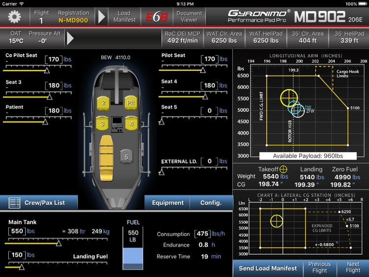Select the WAT HeliPad readout
This screenshot has width=369, height=277.
[x=266, y=37]
